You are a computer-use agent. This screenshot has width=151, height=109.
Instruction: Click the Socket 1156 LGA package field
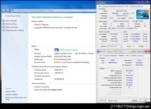[122, 16]
